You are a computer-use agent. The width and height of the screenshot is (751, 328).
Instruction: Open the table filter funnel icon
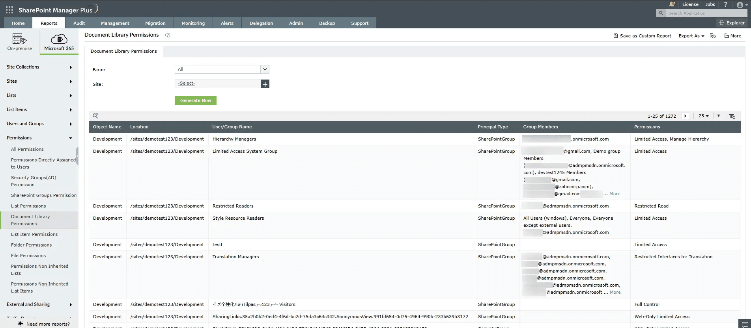719,116
